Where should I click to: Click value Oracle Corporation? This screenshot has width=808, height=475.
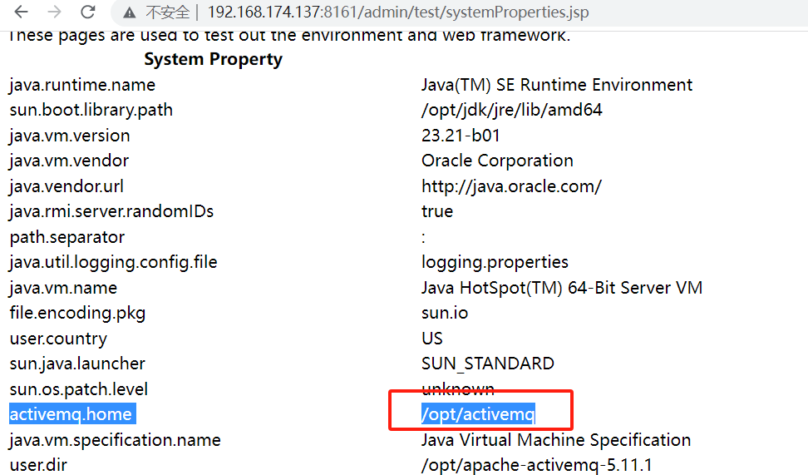click(497, 161)
